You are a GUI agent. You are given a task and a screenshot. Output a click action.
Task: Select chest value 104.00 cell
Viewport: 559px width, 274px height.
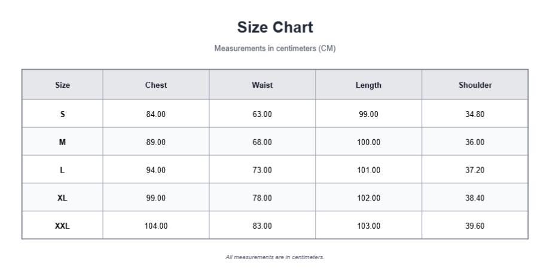[156, 226]
